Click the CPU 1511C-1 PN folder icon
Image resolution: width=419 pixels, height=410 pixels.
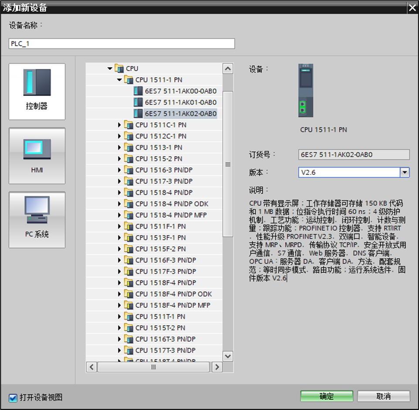pos(129,125)
